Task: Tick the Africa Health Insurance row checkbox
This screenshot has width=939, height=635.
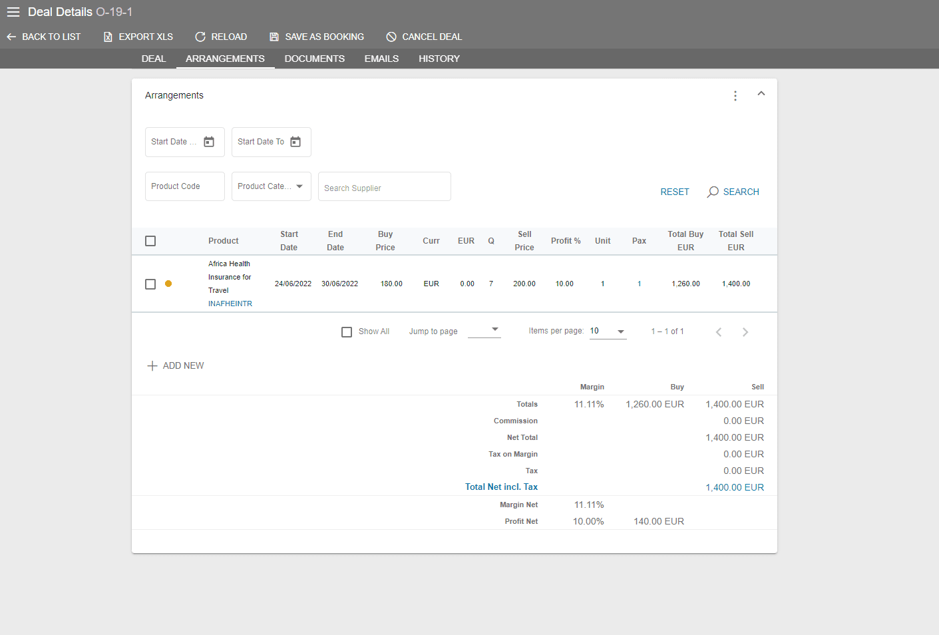Action: tap(150, 284)
